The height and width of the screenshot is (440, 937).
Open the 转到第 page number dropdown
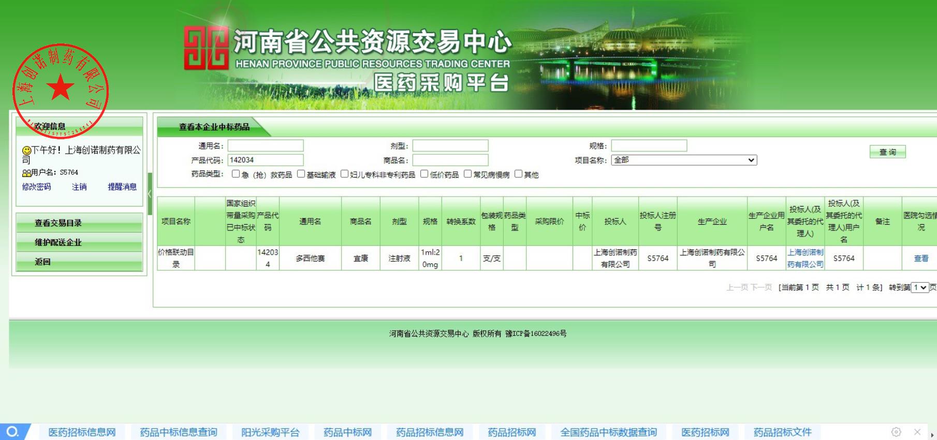(920, 287)
